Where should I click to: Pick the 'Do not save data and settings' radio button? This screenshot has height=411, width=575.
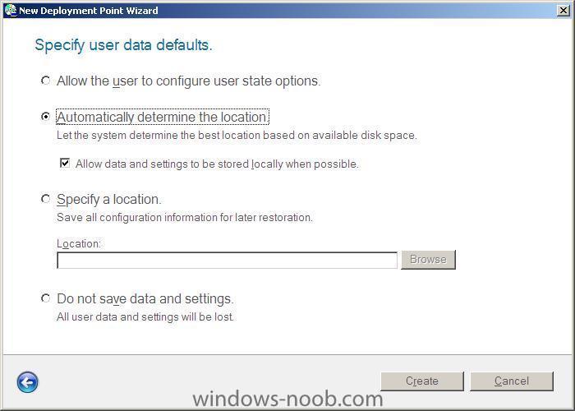tap(45, 298)
